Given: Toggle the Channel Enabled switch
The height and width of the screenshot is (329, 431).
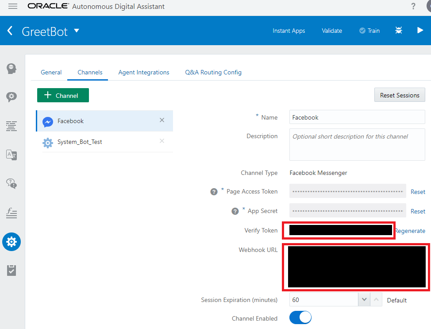Looking at the screenshot, I should click(x=300, y=317).
